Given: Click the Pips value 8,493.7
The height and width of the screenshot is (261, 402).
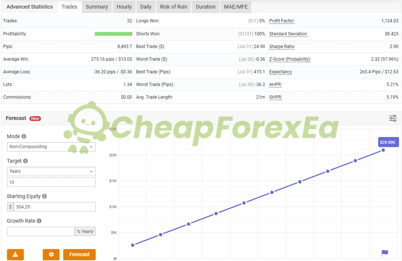Looking at the screenshot, I should 125,47.
